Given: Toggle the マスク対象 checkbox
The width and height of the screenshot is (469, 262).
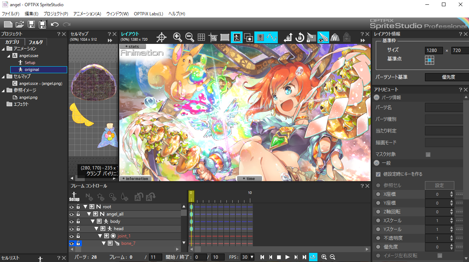Looking at the screenshot, I should click(428, 154).
